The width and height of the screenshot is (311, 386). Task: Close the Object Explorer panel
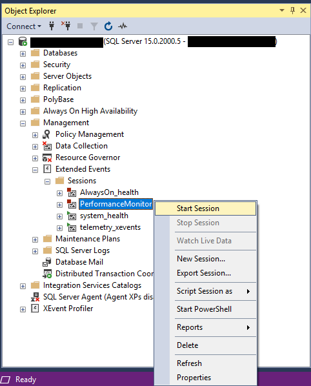(303, 10)
